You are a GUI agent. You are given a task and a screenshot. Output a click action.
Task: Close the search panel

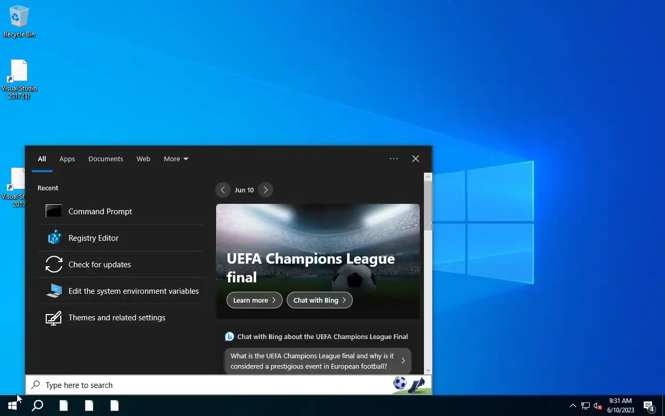pos(416,159)
